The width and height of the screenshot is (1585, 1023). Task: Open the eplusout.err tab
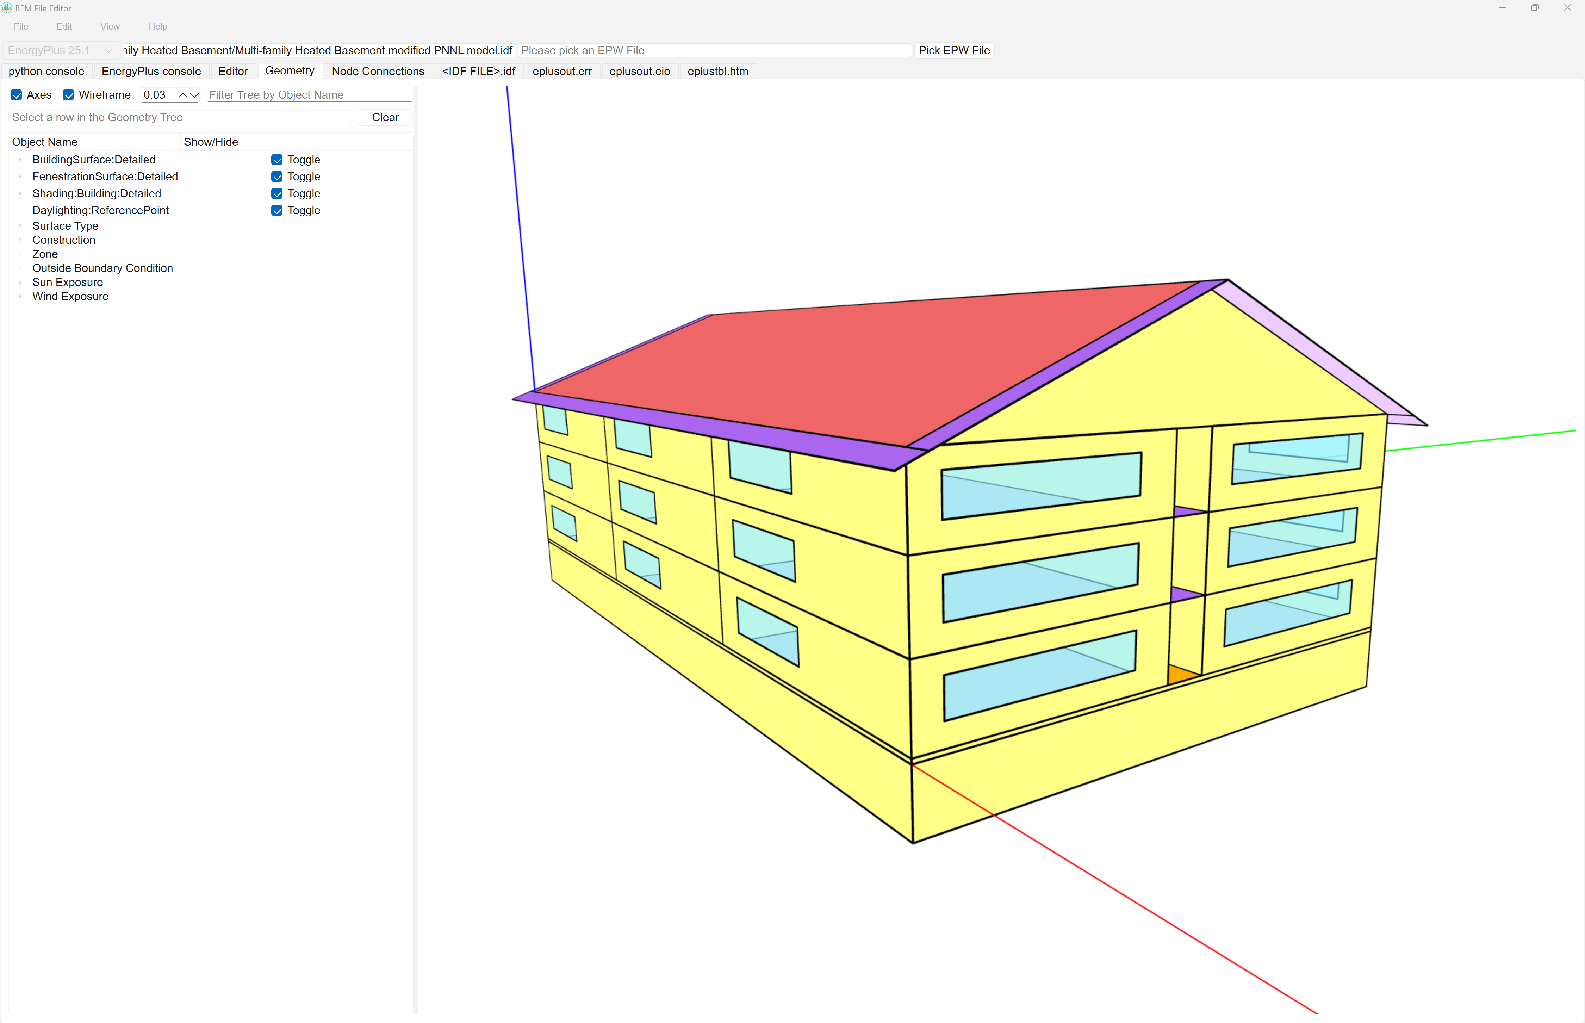pos(562,71)
